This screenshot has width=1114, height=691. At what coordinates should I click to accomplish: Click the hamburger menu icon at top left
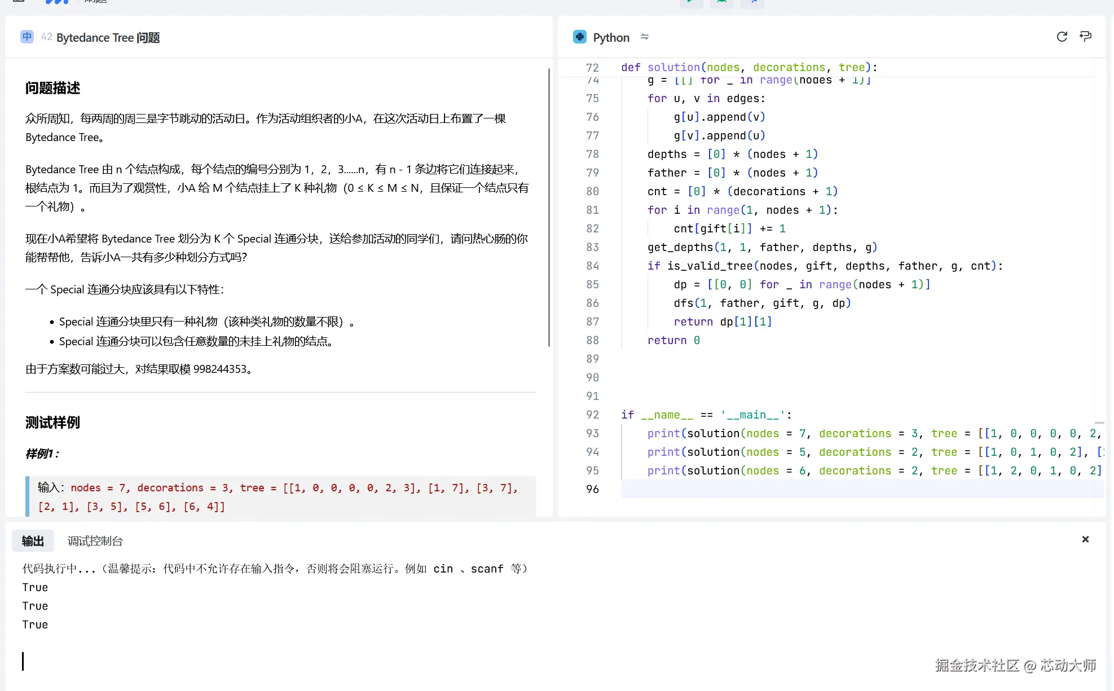(17, 2)
